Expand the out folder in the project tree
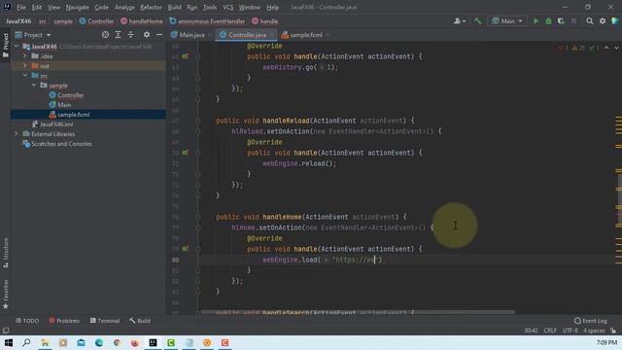Viewport: 622px width, 350px height. tap(25, 66)
